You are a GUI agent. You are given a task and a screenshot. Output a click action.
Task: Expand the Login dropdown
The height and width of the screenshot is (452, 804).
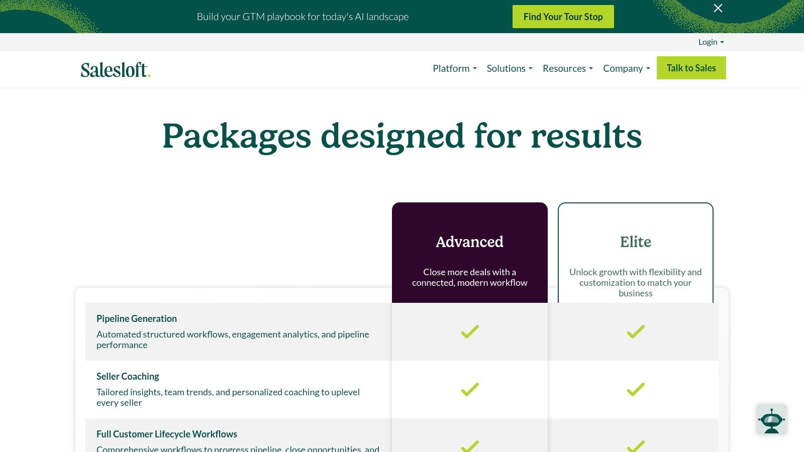(711, 42)
